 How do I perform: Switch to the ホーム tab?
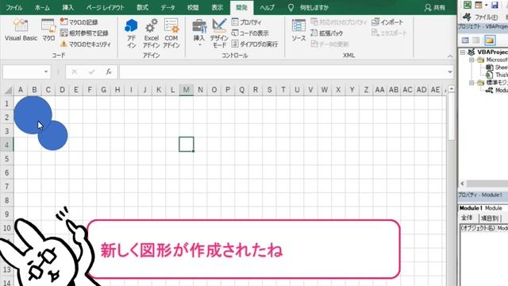pyautogui.click(x=42, y=7)
